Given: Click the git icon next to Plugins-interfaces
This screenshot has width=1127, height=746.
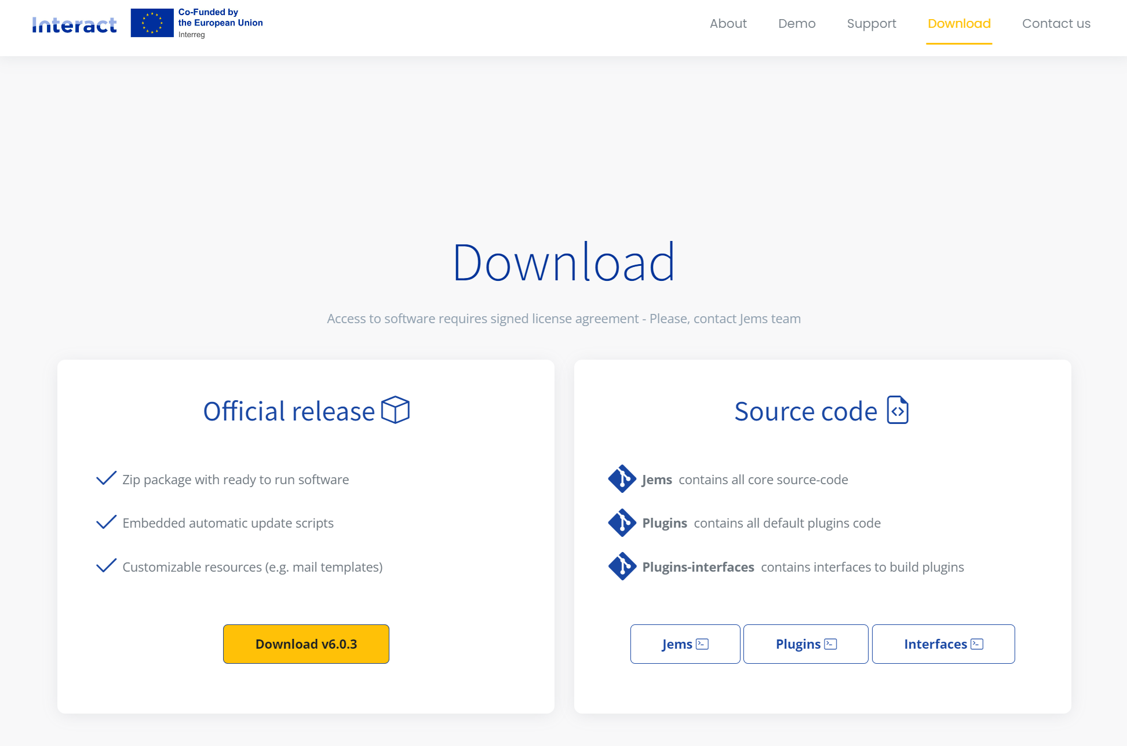Looking at the screenshot, I should 622,566.
